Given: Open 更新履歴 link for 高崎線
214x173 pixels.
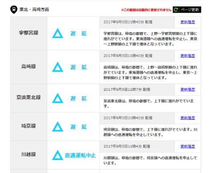Looking at the screenshot, I should coord(188,56).
